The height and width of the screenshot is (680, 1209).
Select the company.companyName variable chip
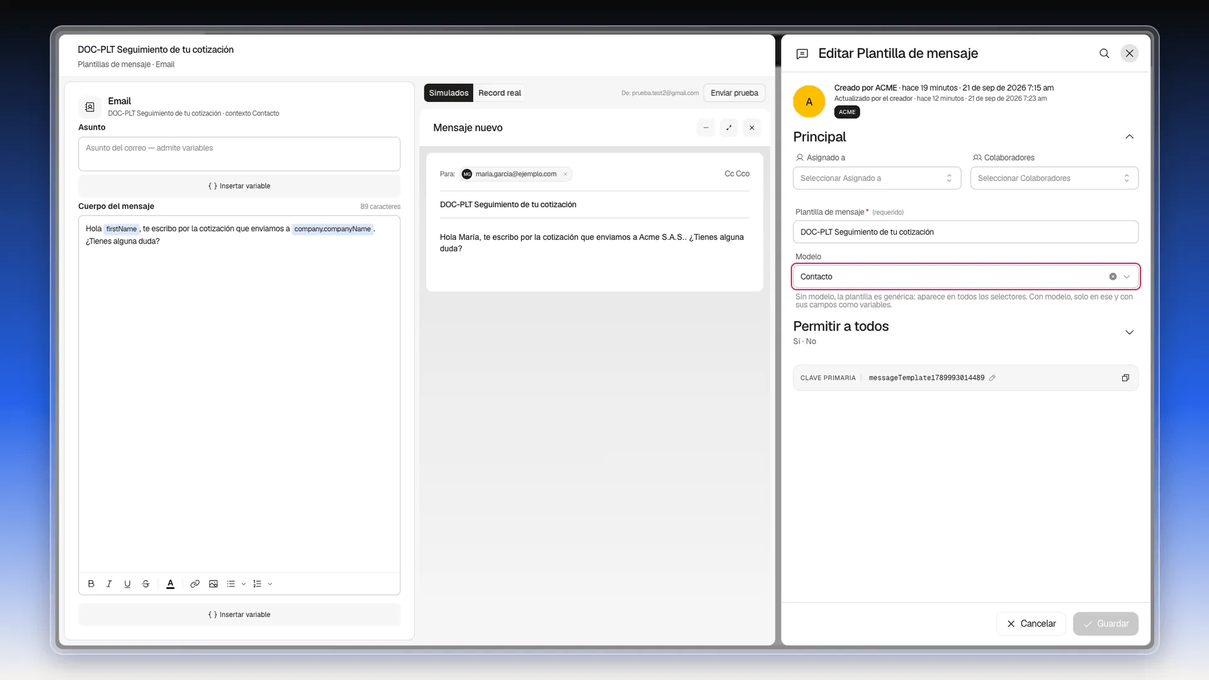coord(332,229)
